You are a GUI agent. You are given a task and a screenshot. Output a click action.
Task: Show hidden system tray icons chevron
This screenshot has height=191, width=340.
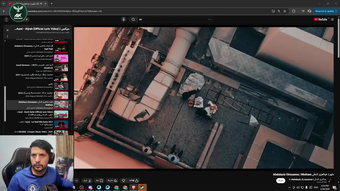(290, 188)
